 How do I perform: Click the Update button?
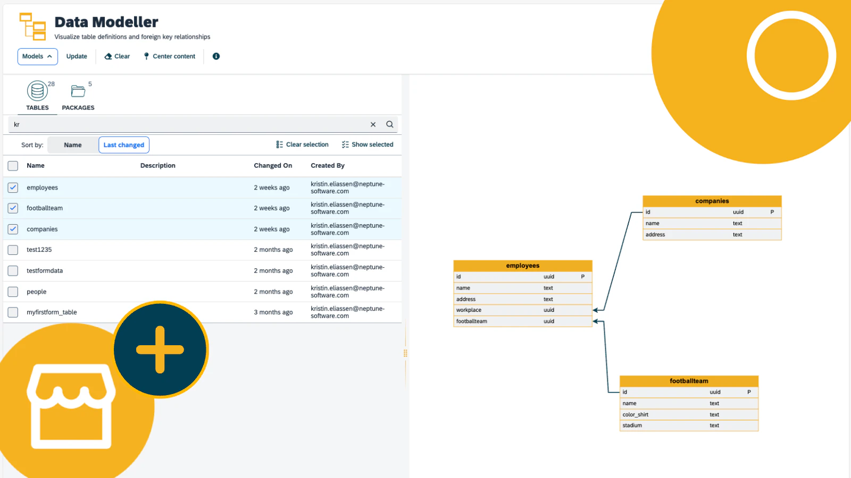click(x=77, y=56)
